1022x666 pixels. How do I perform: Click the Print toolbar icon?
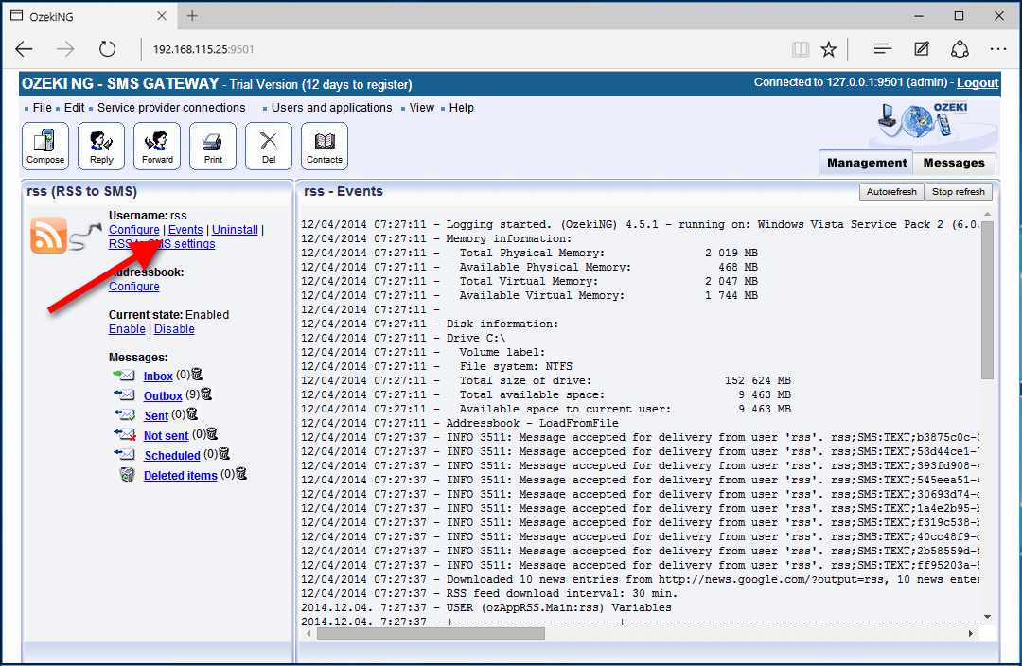coord(213,146)
